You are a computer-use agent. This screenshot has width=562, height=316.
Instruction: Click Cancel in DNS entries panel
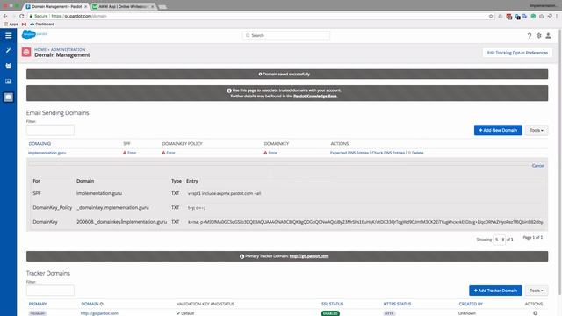[x=538, y=166]
